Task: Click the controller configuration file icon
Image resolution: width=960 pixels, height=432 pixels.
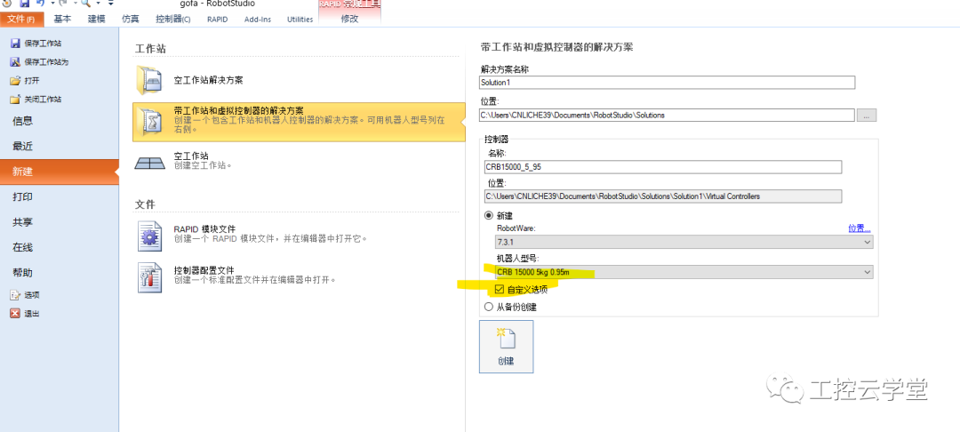Action: tap(150, 277)
